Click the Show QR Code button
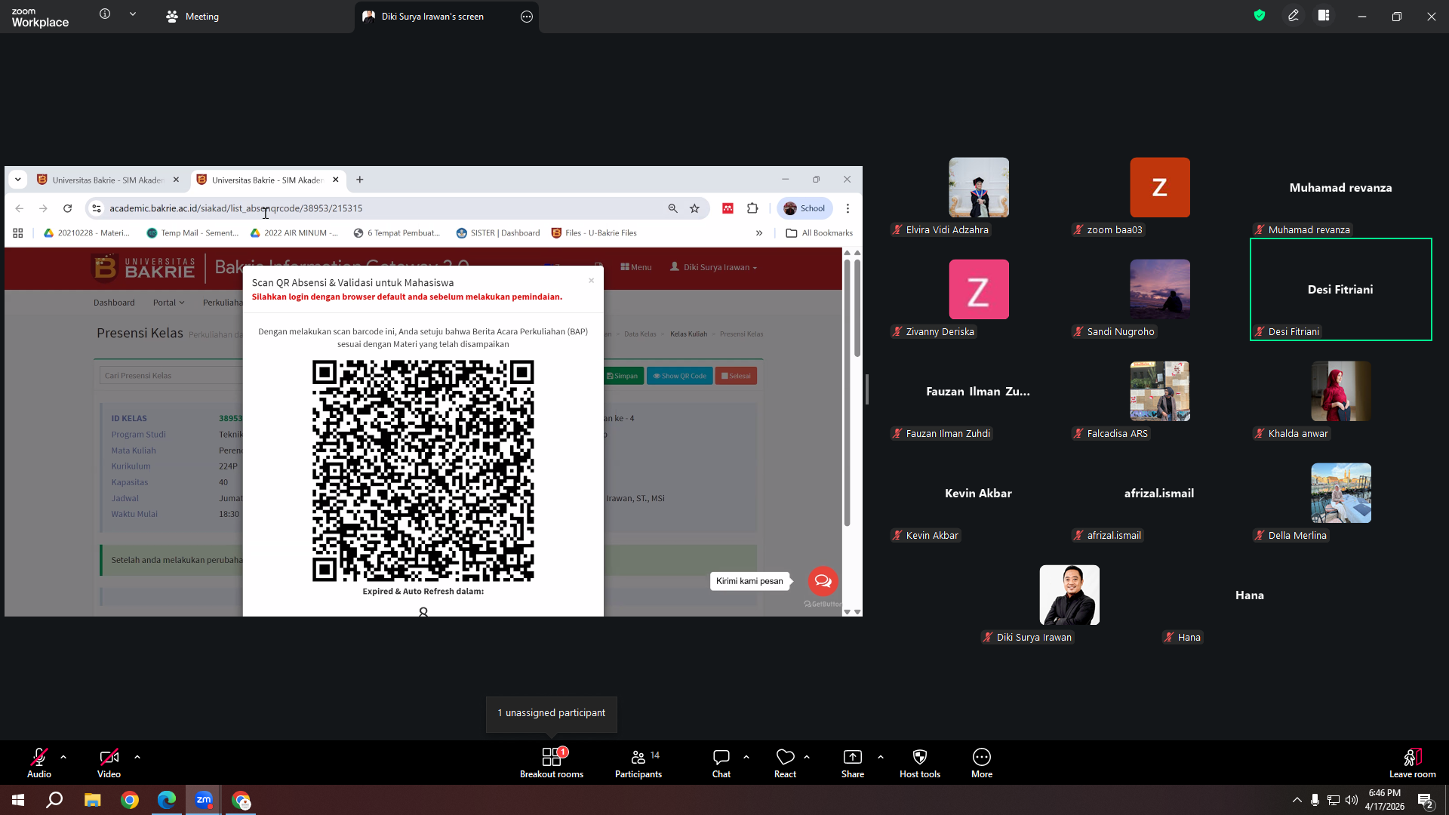The image size is (1449, 815). [680, 376]
